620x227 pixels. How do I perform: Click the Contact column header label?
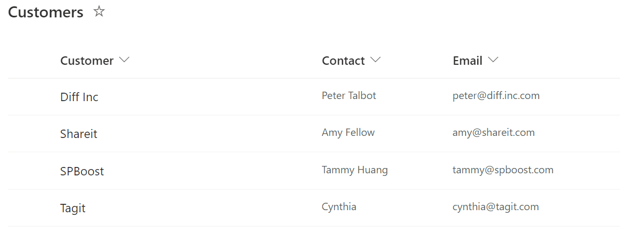(x=343, y=61)
